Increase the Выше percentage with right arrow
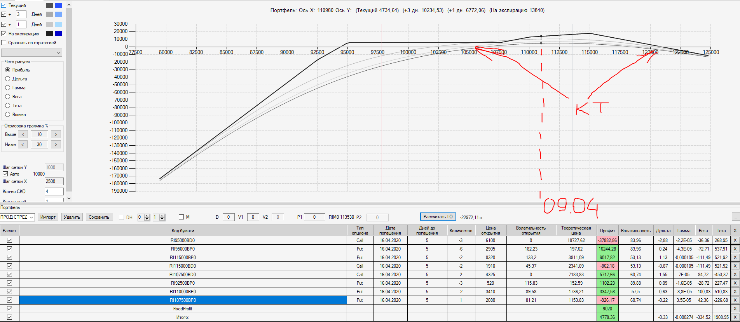740x322 pixels. [x=56, y=134]
